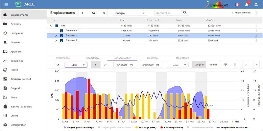Click the notifications bell icon
The height and width of the screenshot is (131, 263).
[247, 5]
